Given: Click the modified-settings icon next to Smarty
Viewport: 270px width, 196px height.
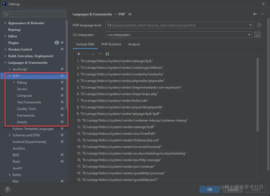Looking at the screenshot, I should click(x=62, y=122).
